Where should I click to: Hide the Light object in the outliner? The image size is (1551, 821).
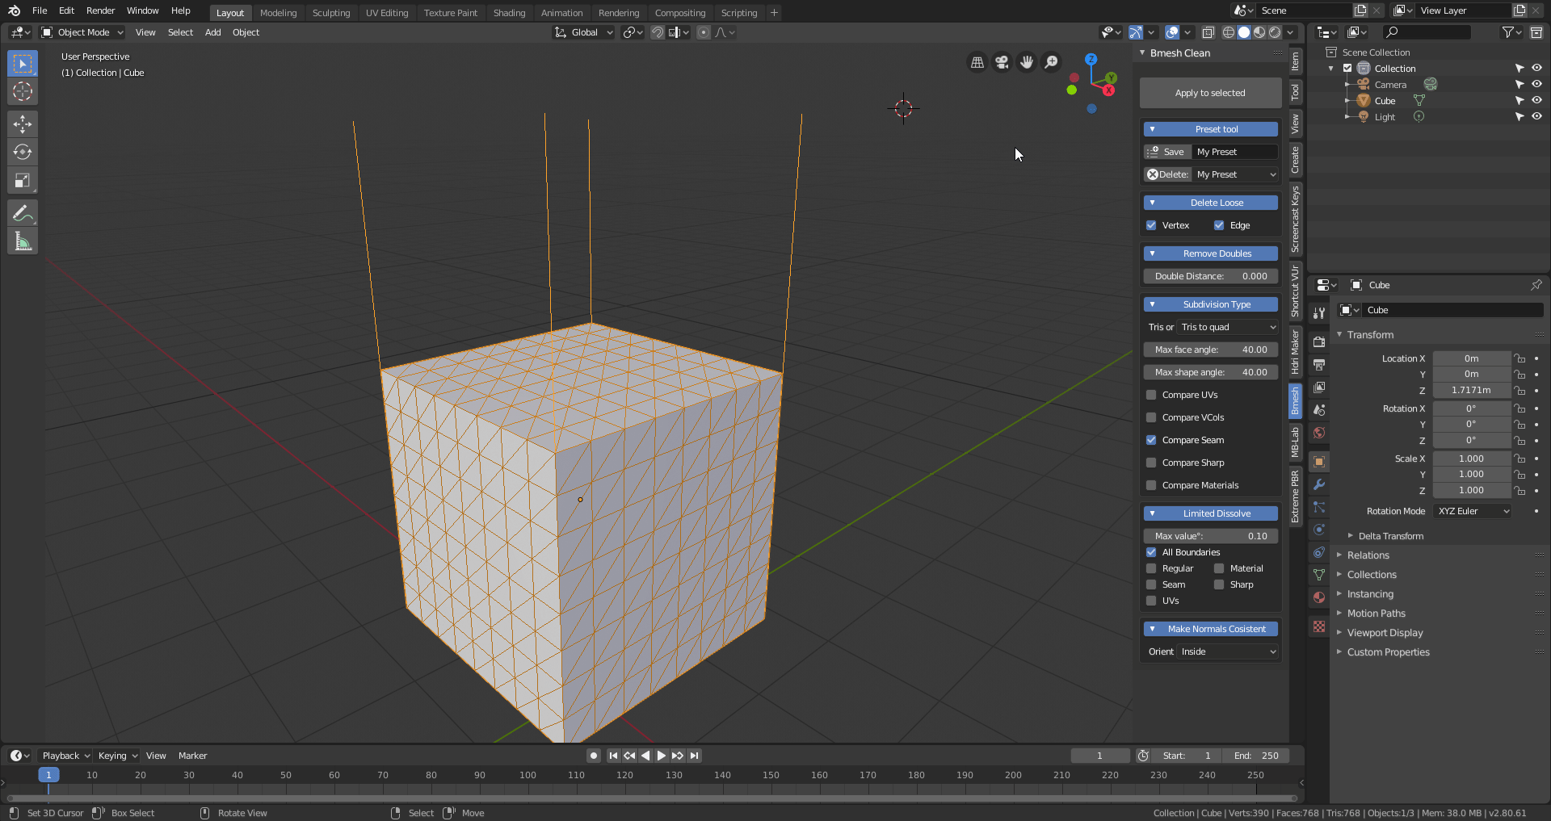click(1537, 116)
